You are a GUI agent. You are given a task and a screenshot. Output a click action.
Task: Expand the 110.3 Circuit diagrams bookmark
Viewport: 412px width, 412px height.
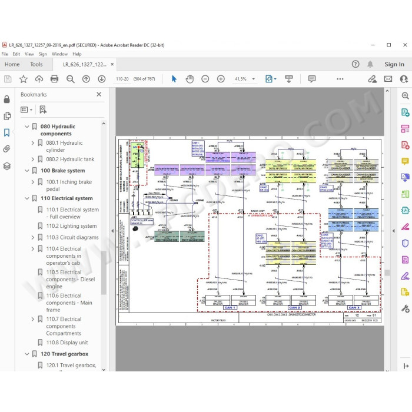[32, 238]
